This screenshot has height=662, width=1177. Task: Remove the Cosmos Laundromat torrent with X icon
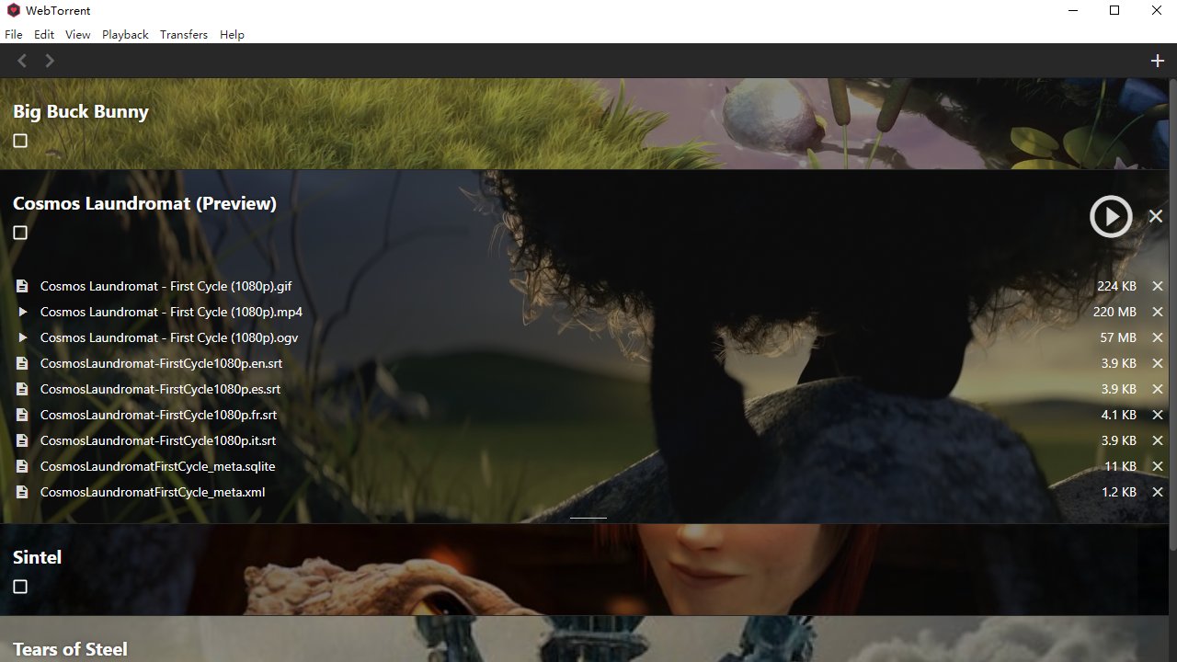pos(1156,216)
